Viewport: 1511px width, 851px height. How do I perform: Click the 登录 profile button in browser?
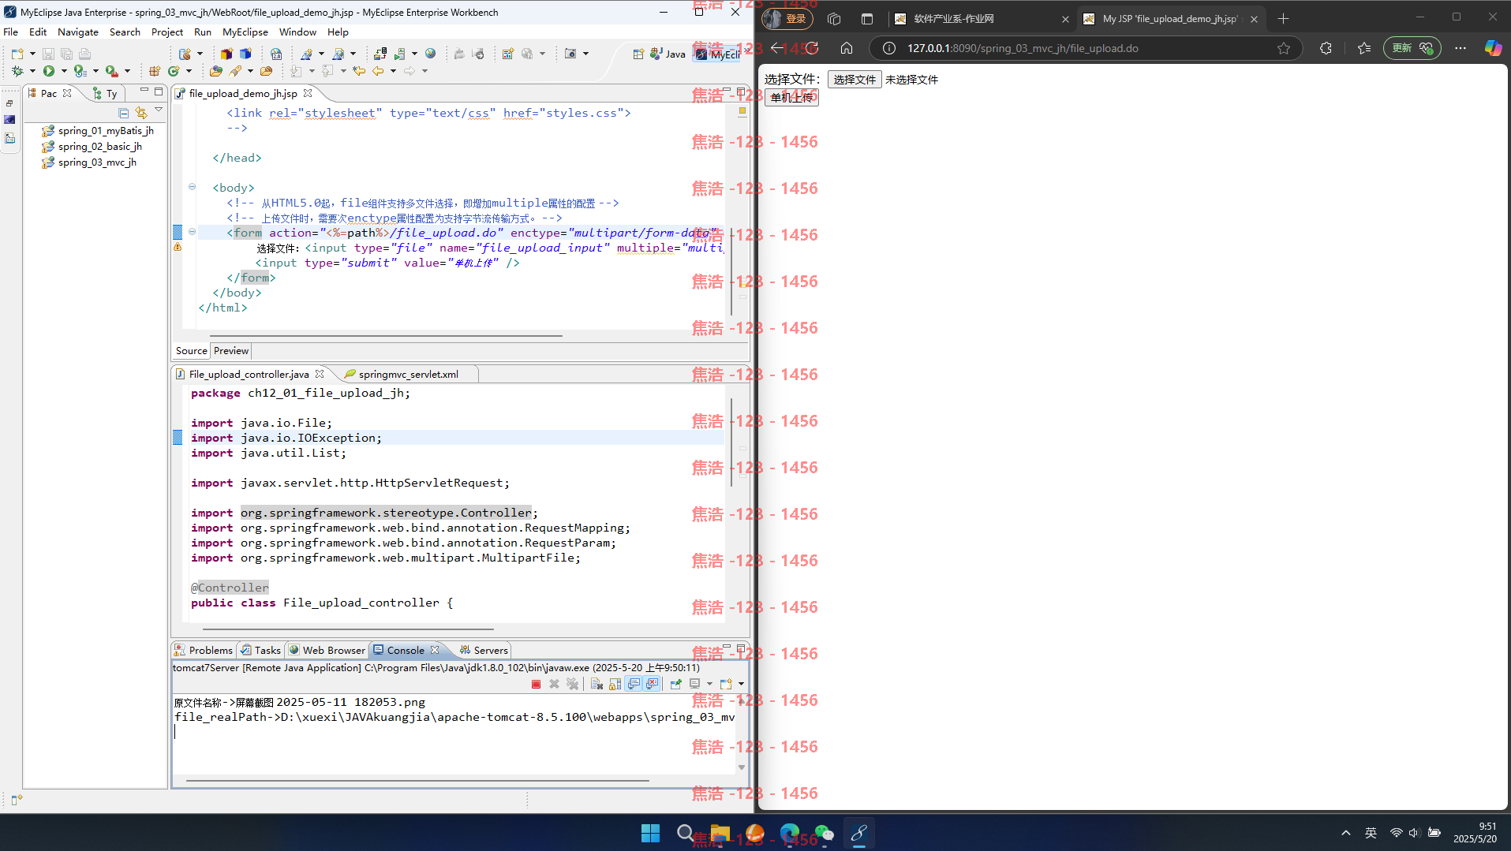(787, 19)
